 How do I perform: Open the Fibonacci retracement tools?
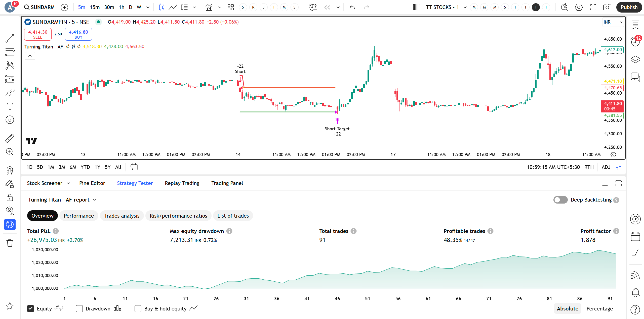coord(10,52)
